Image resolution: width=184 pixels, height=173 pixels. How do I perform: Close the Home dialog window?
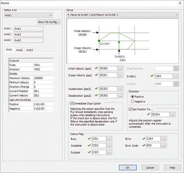(180, 3)
